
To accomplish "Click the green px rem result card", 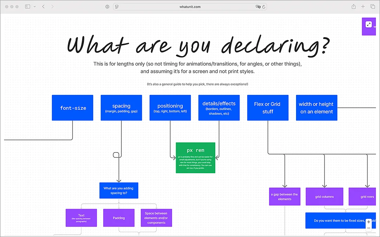I will point(196,158).
